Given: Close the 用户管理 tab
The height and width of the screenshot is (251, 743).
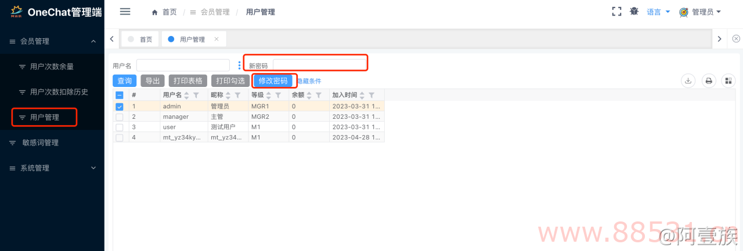Looking at the screenshot, I should (217, 39).
